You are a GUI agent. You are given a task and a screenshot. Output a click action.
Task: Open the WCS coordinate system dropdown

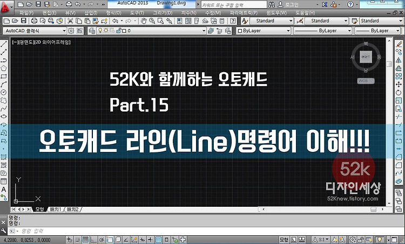(x=366, y=81)
